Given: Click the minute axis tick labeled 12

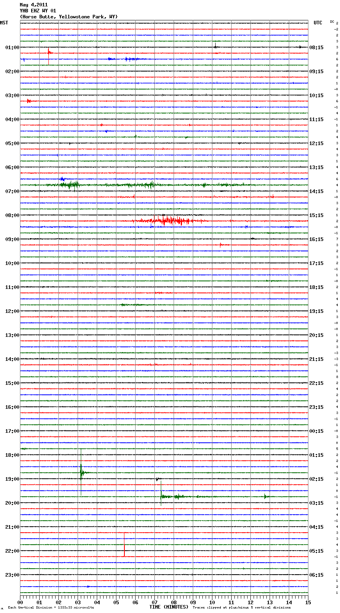Looking at the screenshot, I should [x=250, y=602].
